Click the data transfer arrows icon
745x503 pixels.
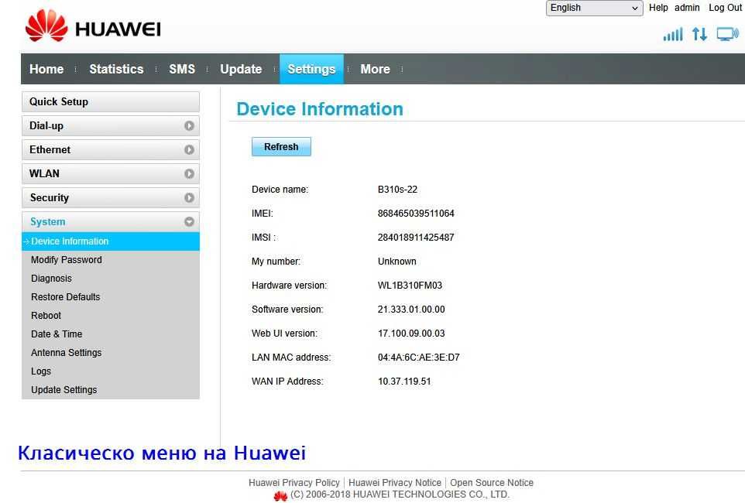[699, 34]
